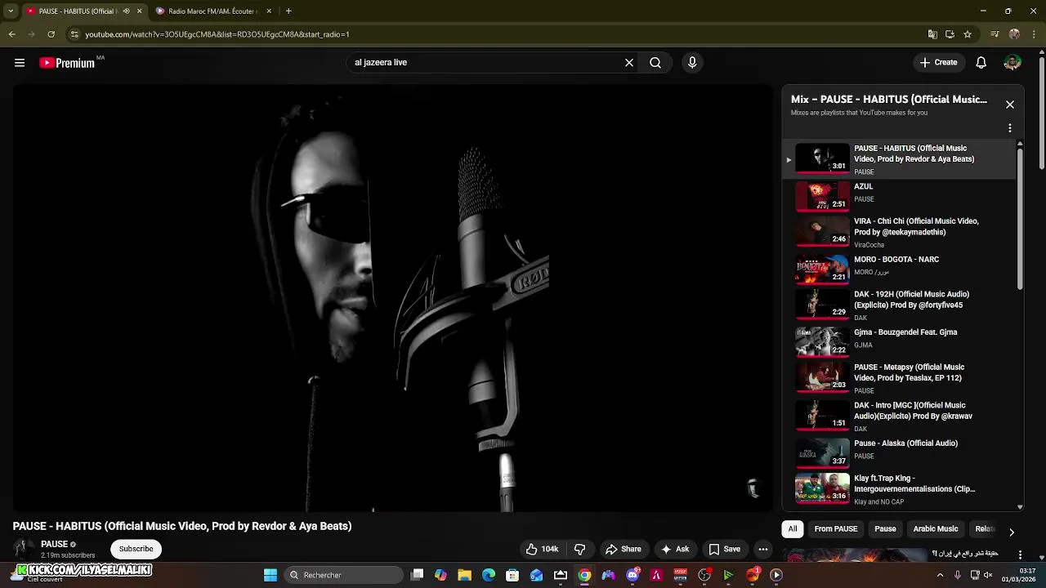Click the address bar URL

217,34
